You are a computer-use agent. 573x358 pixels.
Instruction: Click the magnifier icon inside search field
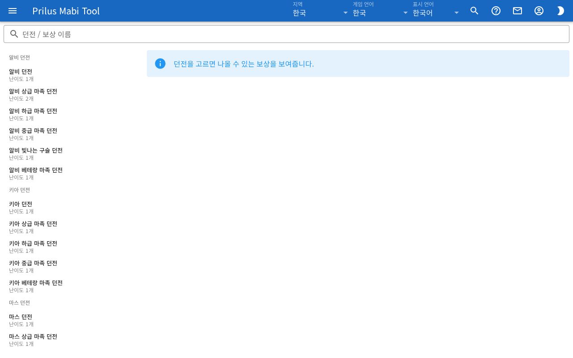[14, 34]
